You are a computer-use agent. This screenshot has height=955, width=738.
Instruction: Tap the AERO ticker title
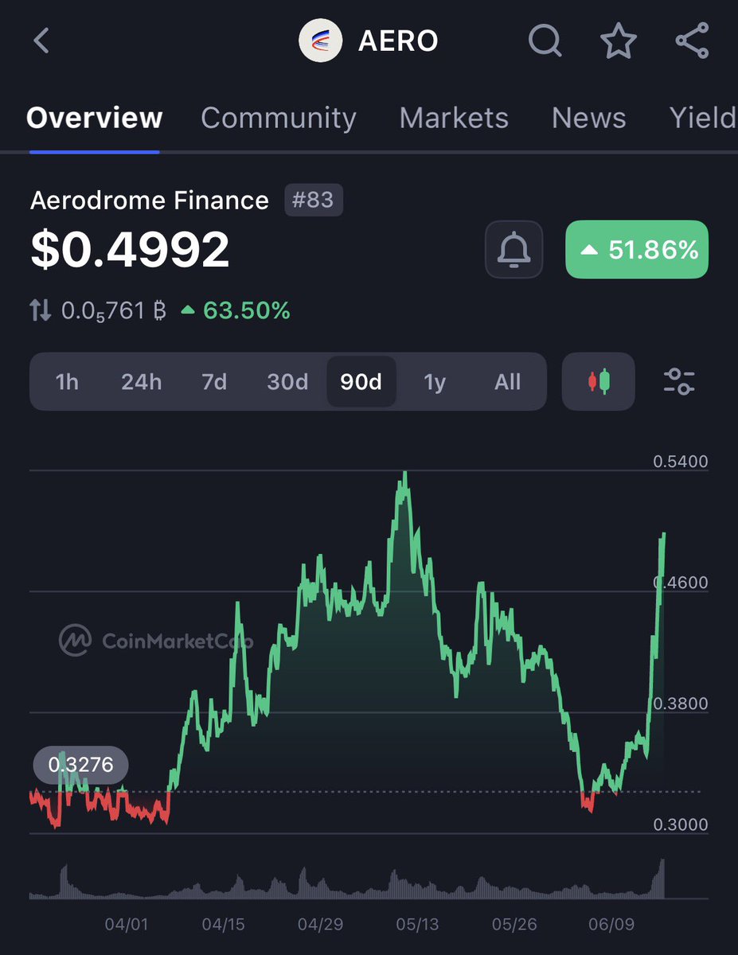[398, 41]
